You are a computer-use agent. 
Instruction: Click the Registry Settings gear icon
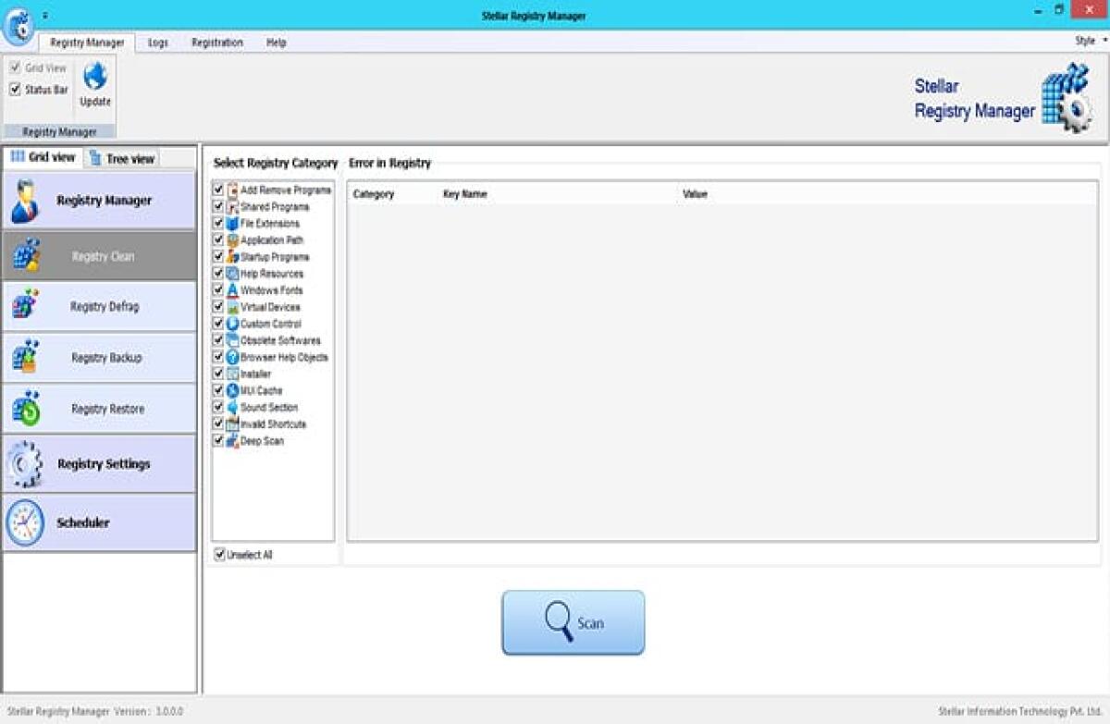pyautogui.click(x=26, y=463)
